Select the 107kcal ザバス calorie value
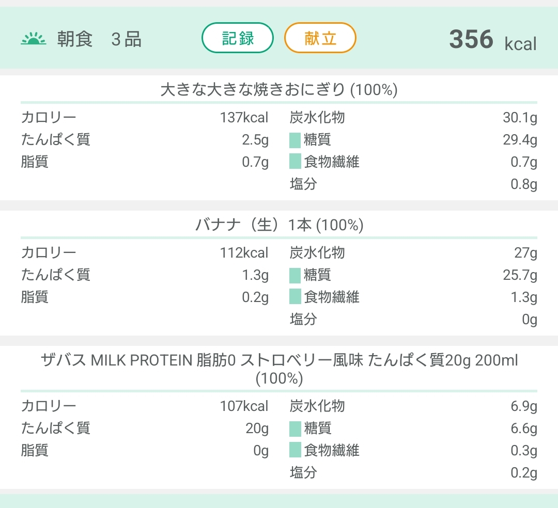 [x=244, y=406]
